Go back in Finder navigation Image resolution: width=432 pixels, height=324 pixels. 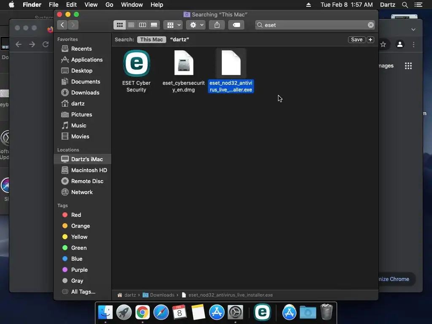[x=62, y=25]
